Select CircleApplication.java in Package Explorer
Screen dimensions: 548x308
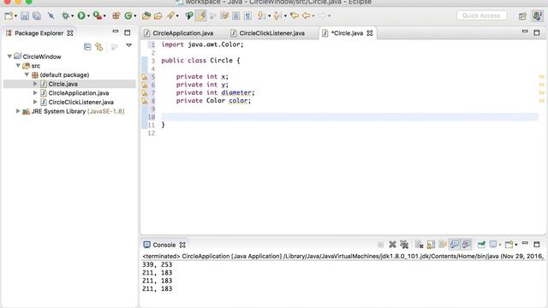click(x=79, y=93)
